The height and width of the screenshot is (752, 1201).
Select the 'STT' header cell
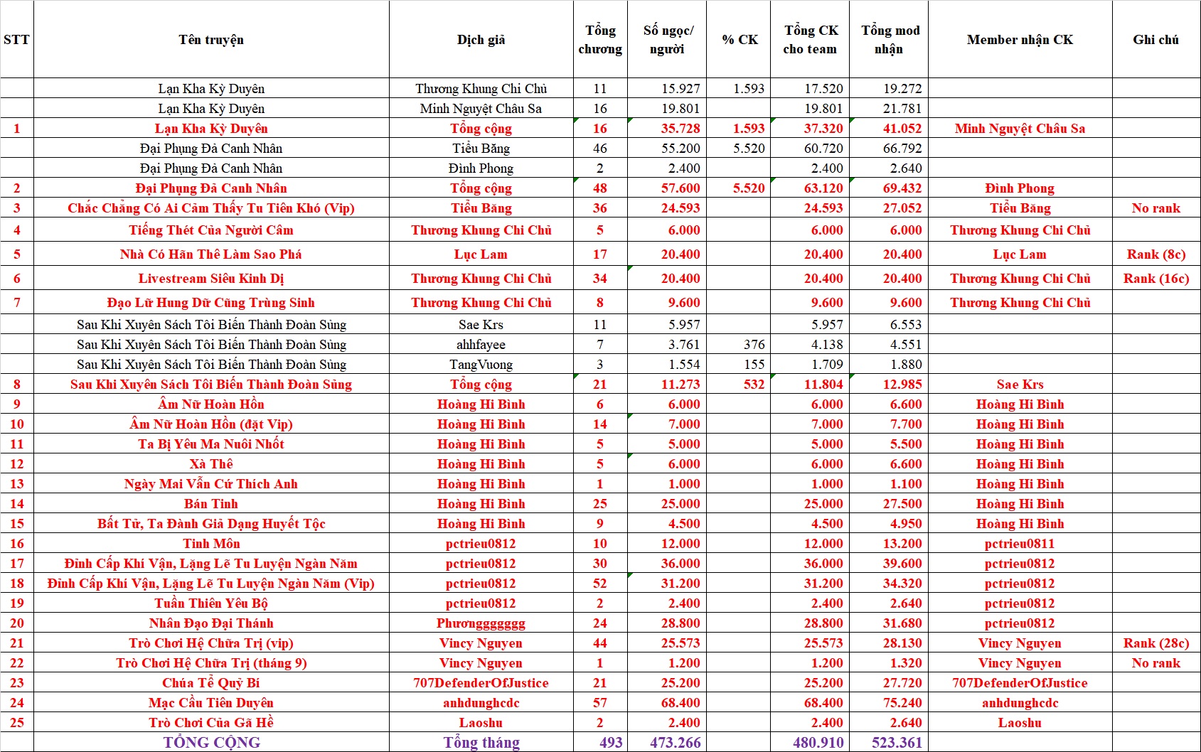[16, 40]
